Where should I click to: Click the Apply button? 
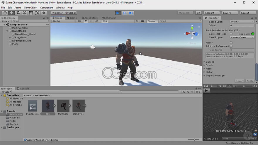250,81
